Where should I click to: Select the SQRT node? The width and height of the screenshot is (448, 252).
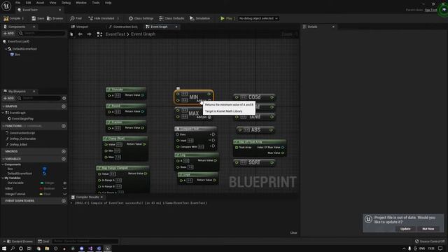pyautogui.click(x=254, y=162)
